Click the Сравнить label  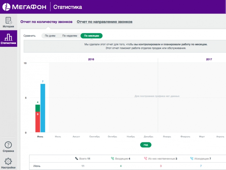(x=30, y=36)
